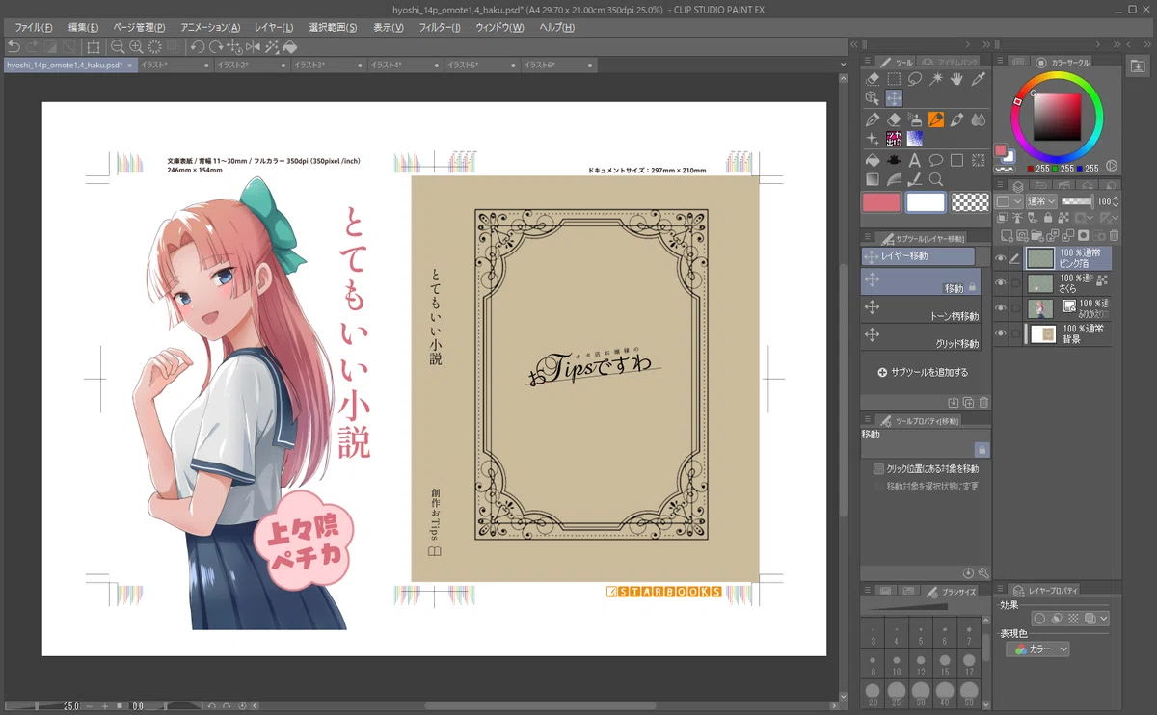1157x715 pixels.
Task: Check the box beside the 背景 layer
Action: 1015,333
